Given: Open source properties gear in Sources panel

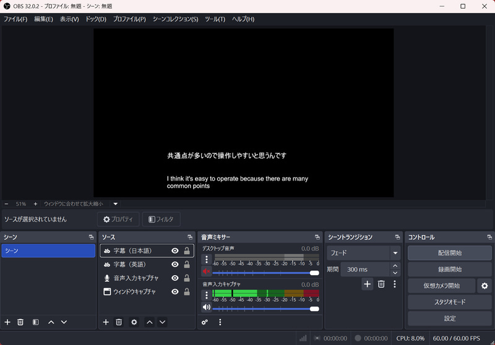Looking at the screenshot, I should coord(134,322).
